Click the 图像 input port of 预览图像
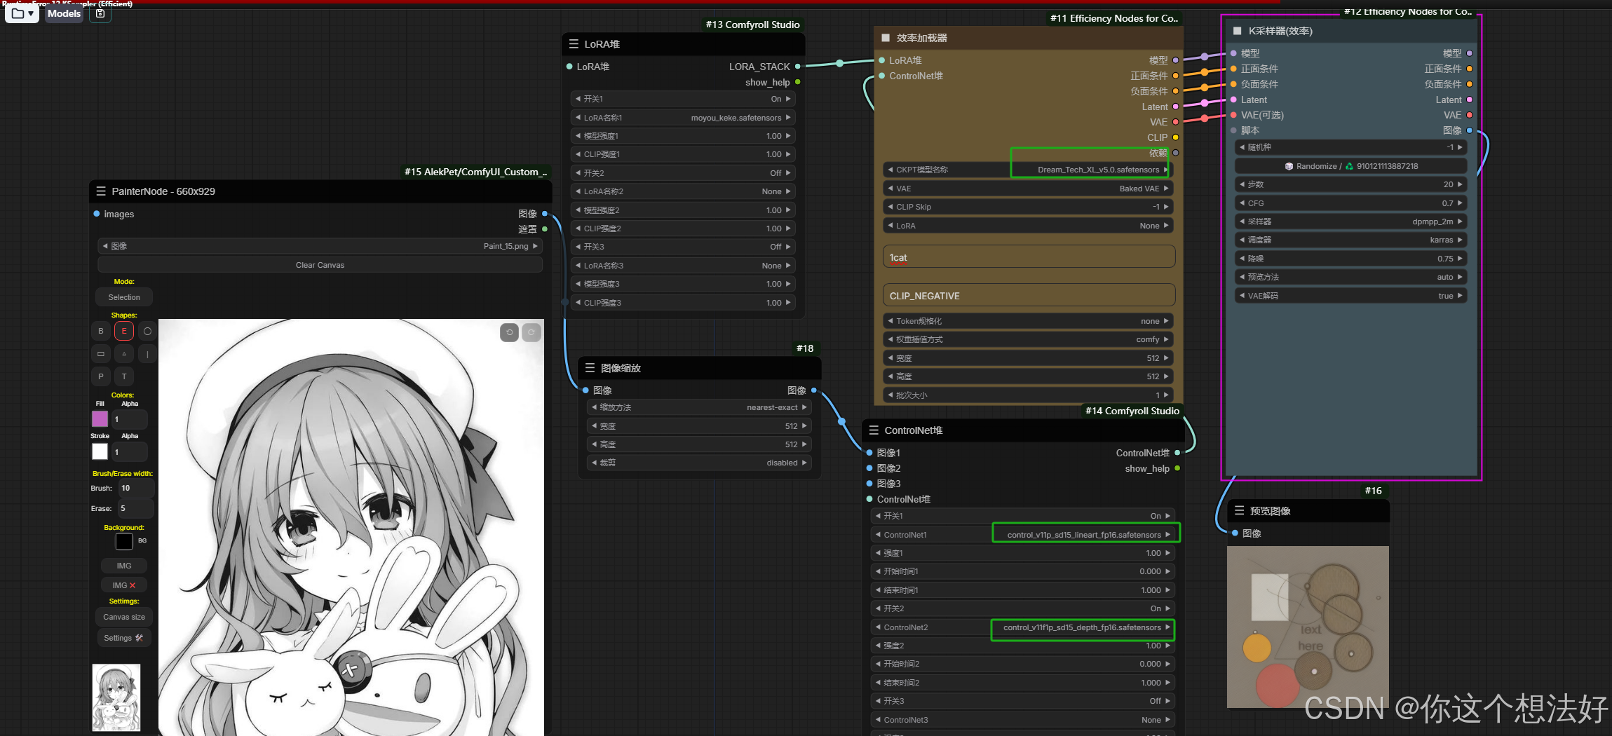The width and height of the screenshot is (1612, 736). pyautogui.click(x=1235, y=533)
